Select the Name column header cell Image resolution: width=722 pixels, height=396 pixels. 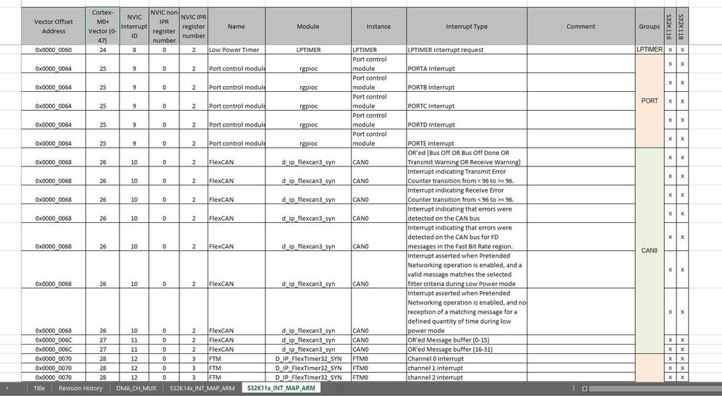(x=237, y=26)
